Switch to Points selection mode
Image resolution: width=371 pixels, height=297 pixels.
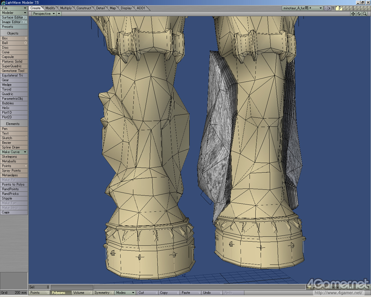coord(35,293)
